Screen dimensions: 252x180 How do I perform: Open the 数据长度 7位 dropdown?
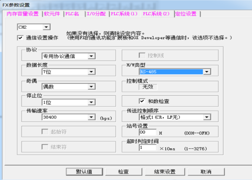coord(92,72)
